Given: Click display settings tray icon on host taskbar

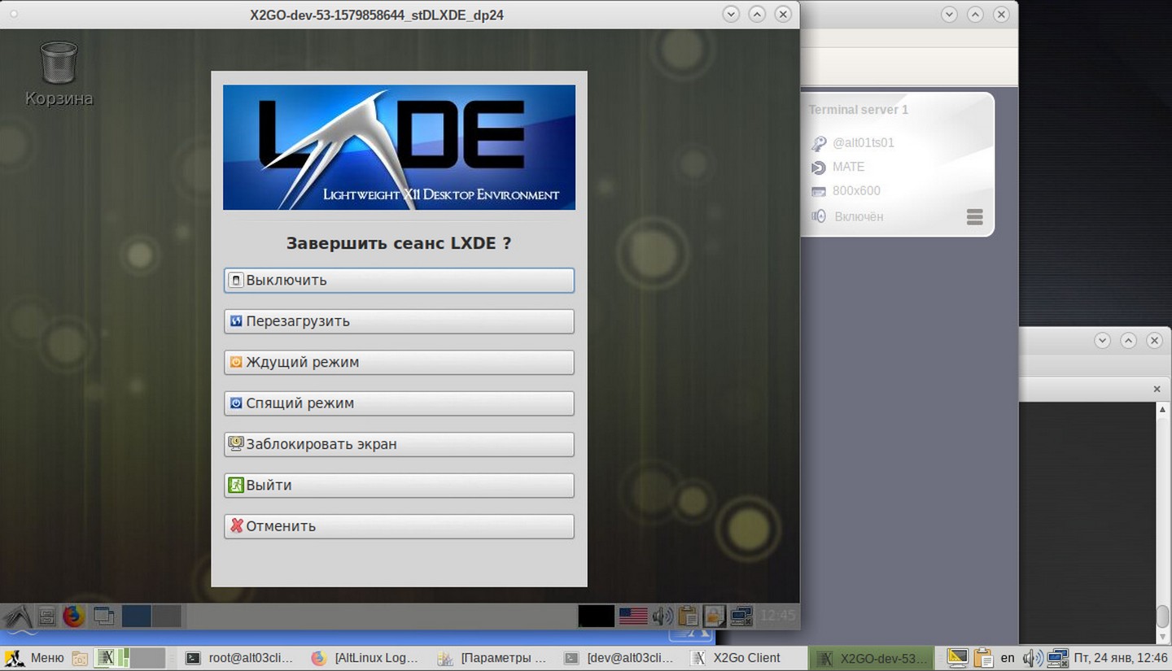Looking at the screenshot, I should point(958,658).
